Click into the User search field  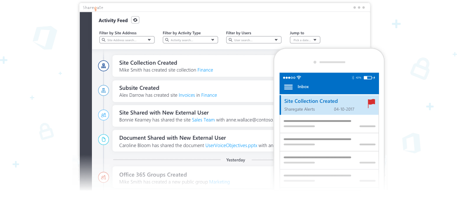(x=254, y=40)
